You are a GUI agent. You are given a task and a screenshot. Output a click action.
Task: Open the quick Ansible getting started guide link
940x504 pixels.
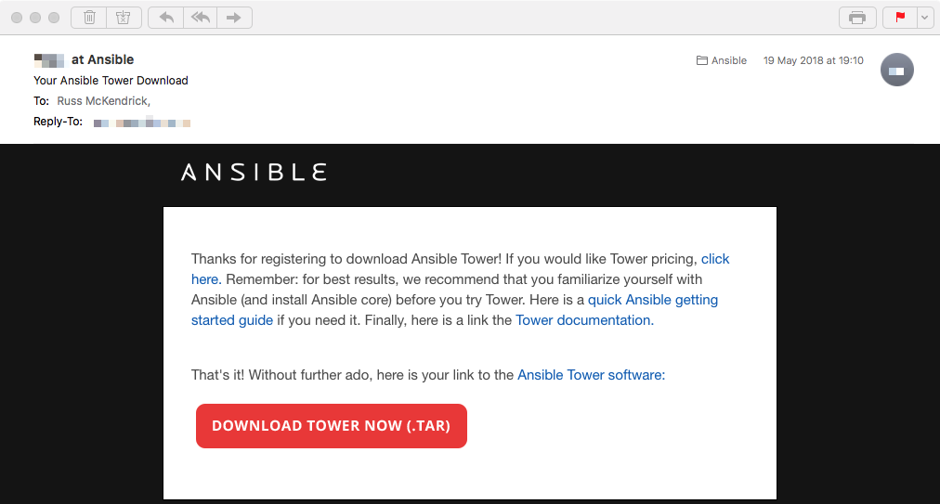[454, 310]
